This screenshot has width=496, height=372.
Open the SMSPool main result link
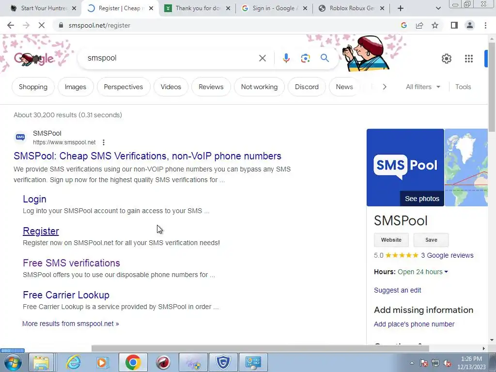pyautogui.click(x=147, y=156)
